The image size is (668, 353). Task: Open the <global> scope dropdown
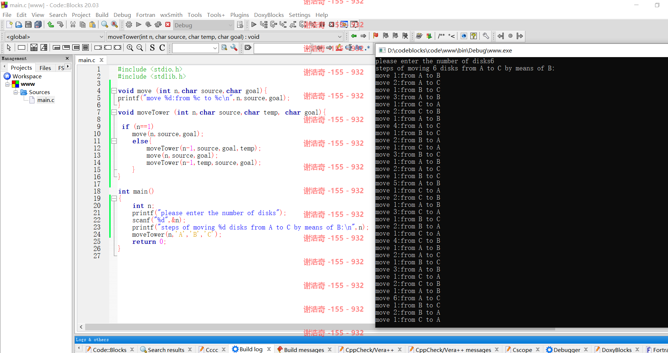pos(55,37)
